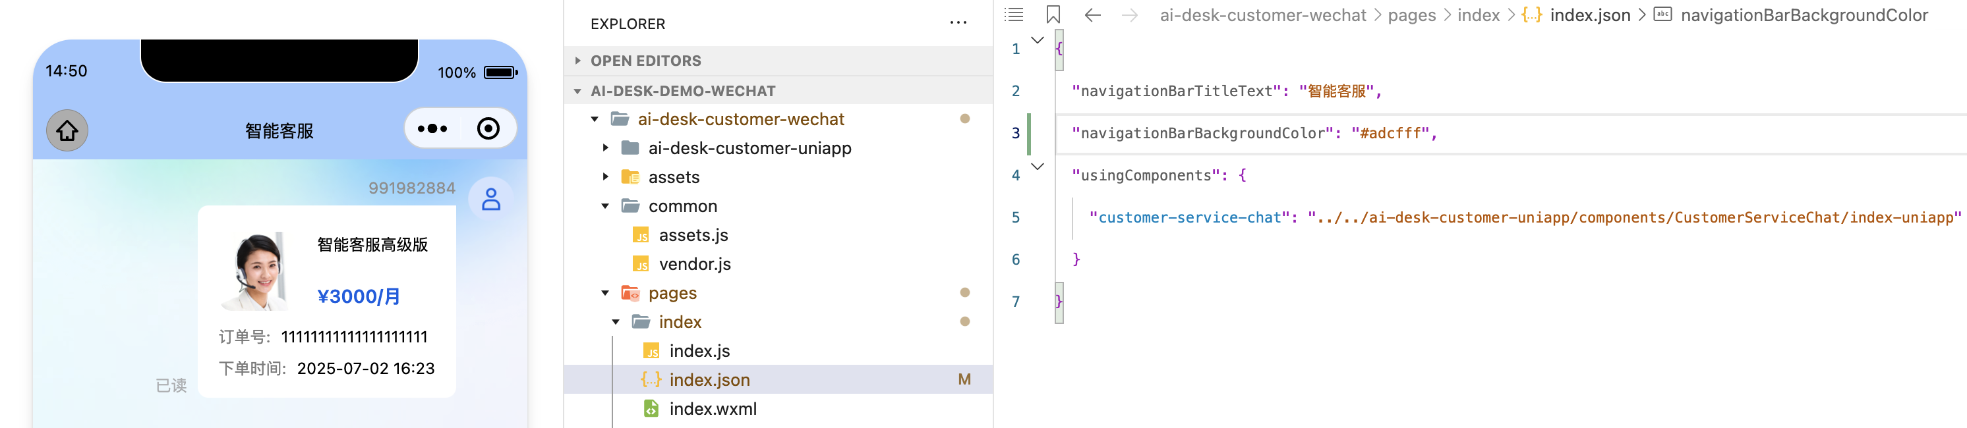Select index.wxml in the file tree

coord(713,409)
